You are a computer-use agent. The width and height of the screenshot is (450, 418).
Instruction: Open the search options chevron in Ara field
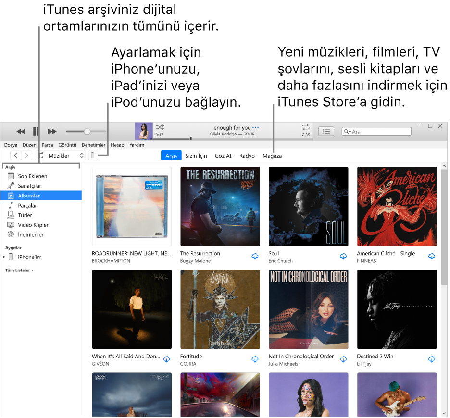click(350, 131)
